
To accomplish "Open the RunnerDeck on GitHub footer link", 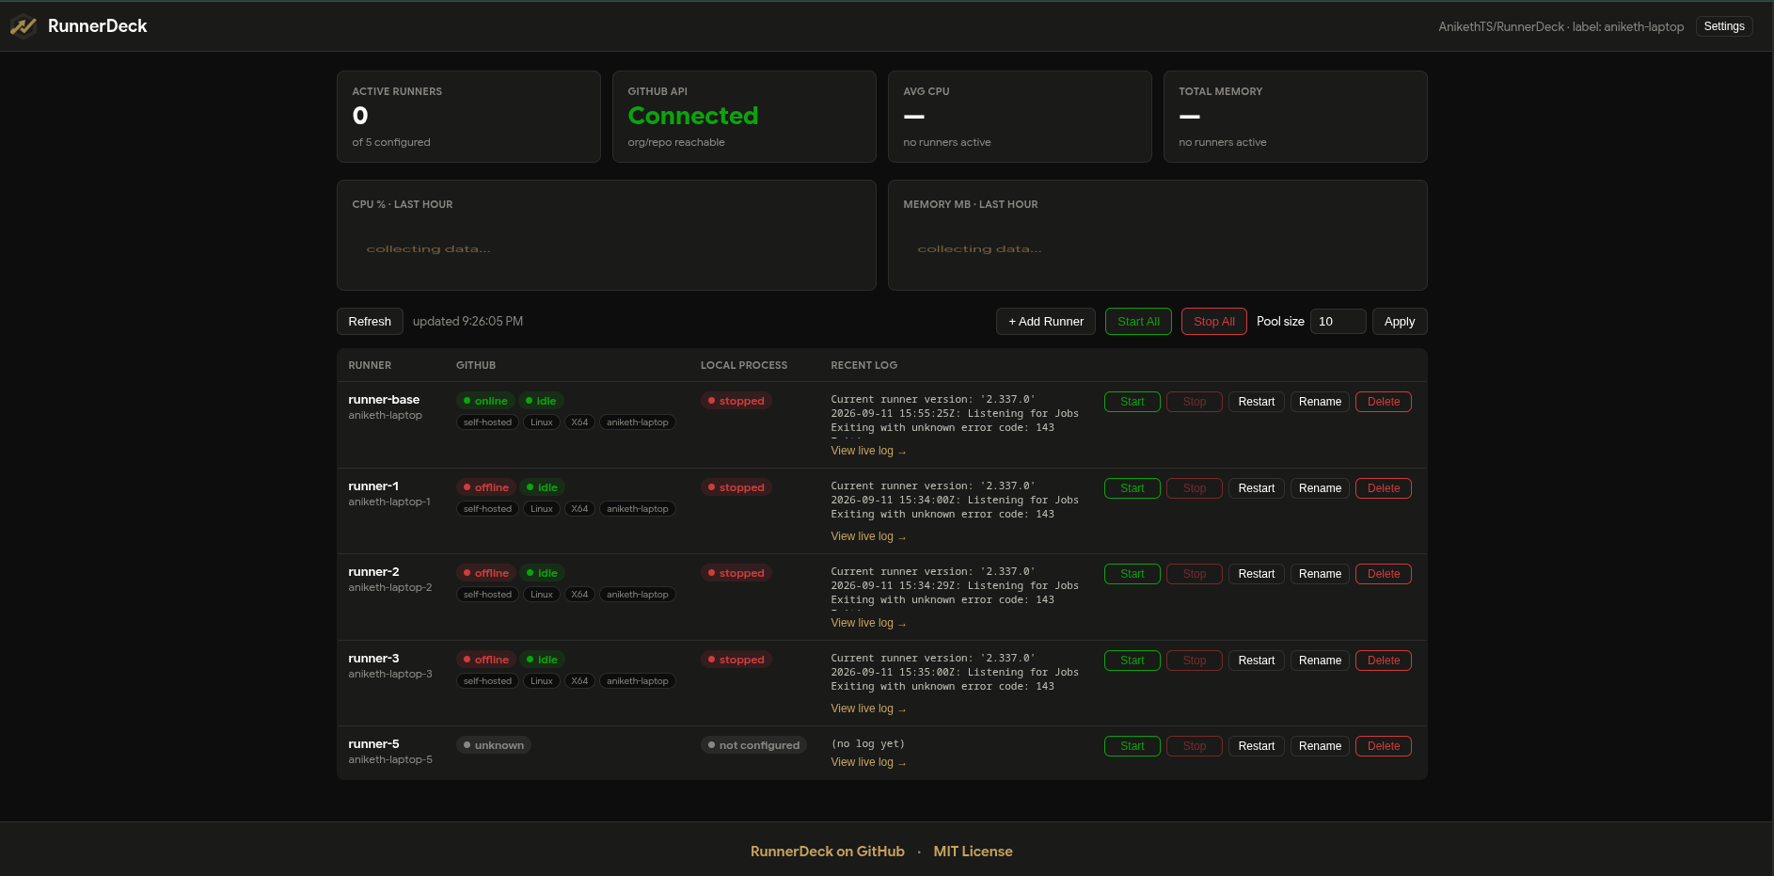I will tap(828, 852).
